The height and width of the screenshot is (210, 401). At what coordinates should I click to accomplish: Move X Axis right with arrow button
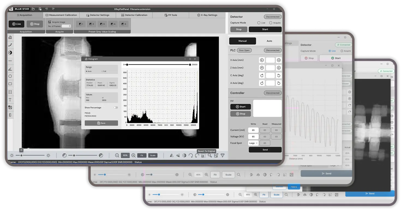[x=279, y=60]
